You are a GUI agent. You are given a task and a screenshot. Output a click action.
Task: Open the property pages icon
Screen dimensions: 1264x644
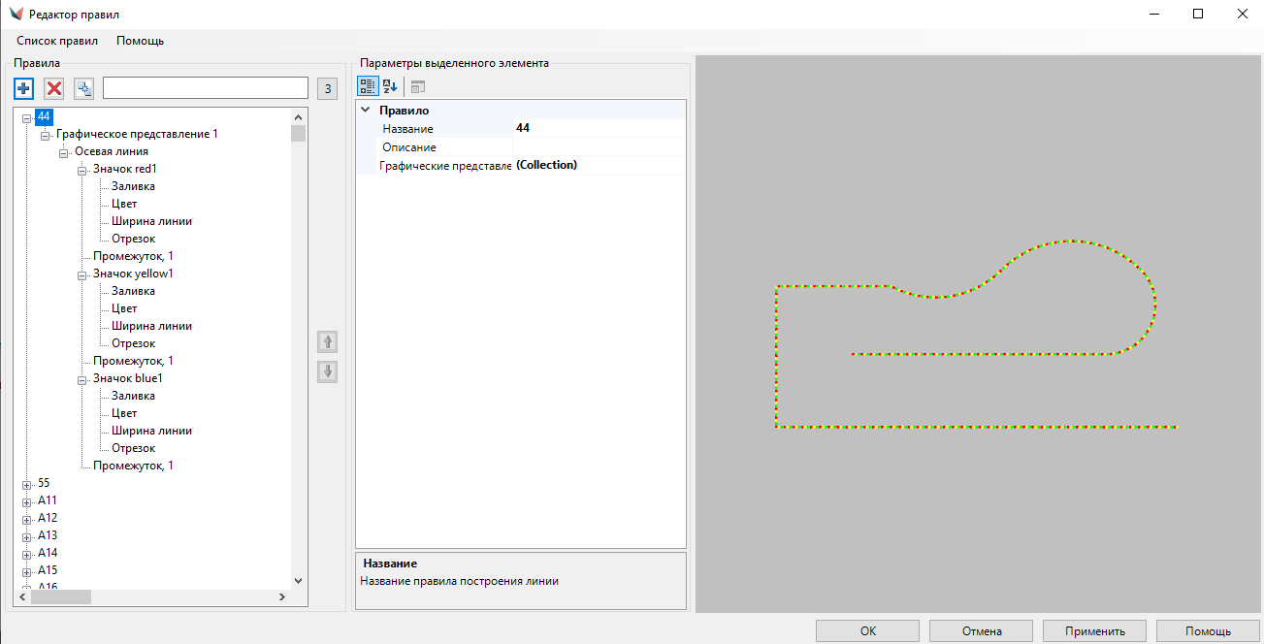click(417, 86)
